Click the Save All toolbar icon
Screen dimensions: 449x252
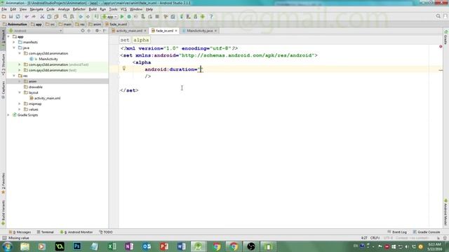pos(11,17)
